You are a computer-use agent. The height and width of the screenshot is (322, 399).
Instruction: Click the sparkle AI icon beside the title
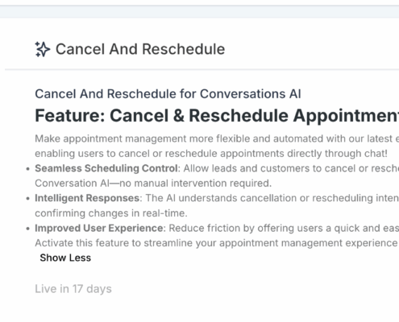click(43, 49)
